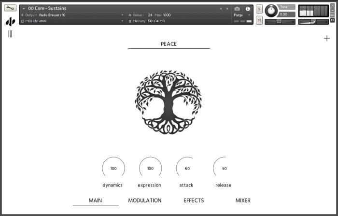Screen dimensions: 338x216
Task: Minimize the instrument with minus button
Action: [333, 10]
